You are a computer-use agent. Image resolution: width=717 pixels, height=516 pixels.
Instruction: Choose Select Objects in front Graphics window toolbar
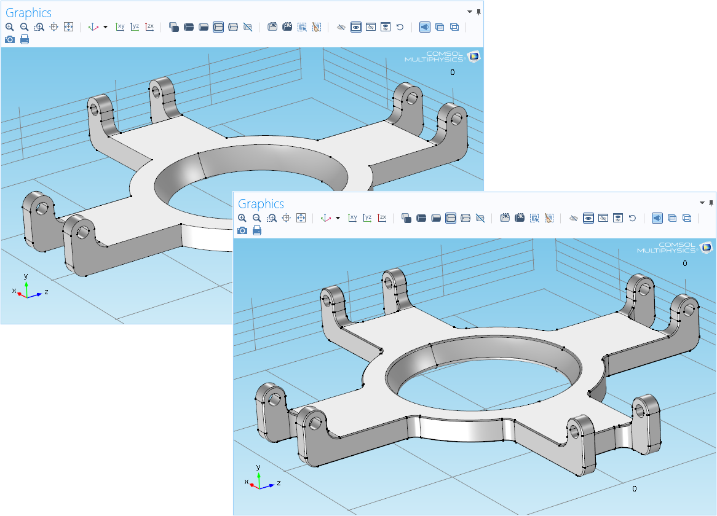click(406, 218)
